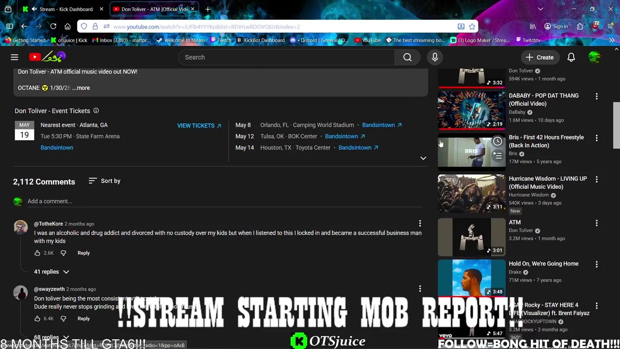Reply to @swayzewth comment
Viewport: 620px width, 349px height.
pos(83,318)
